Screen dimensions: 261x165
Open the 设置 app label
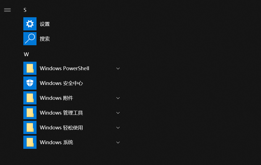click(x=45, y=24)
